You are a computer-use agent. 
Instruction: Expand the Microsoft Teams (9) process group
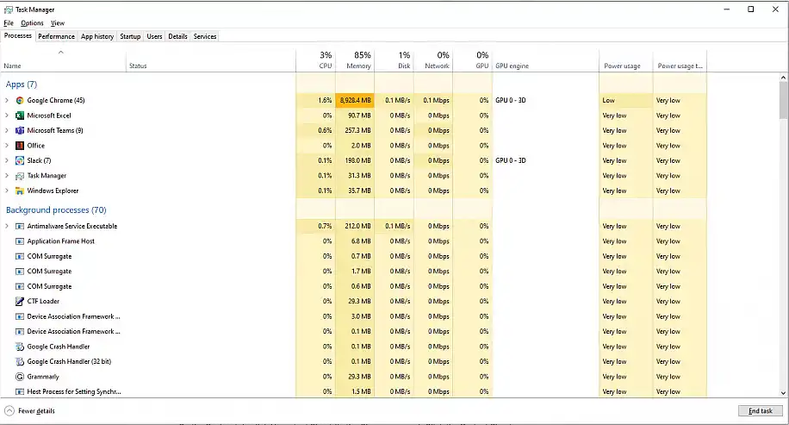[7, 130]
